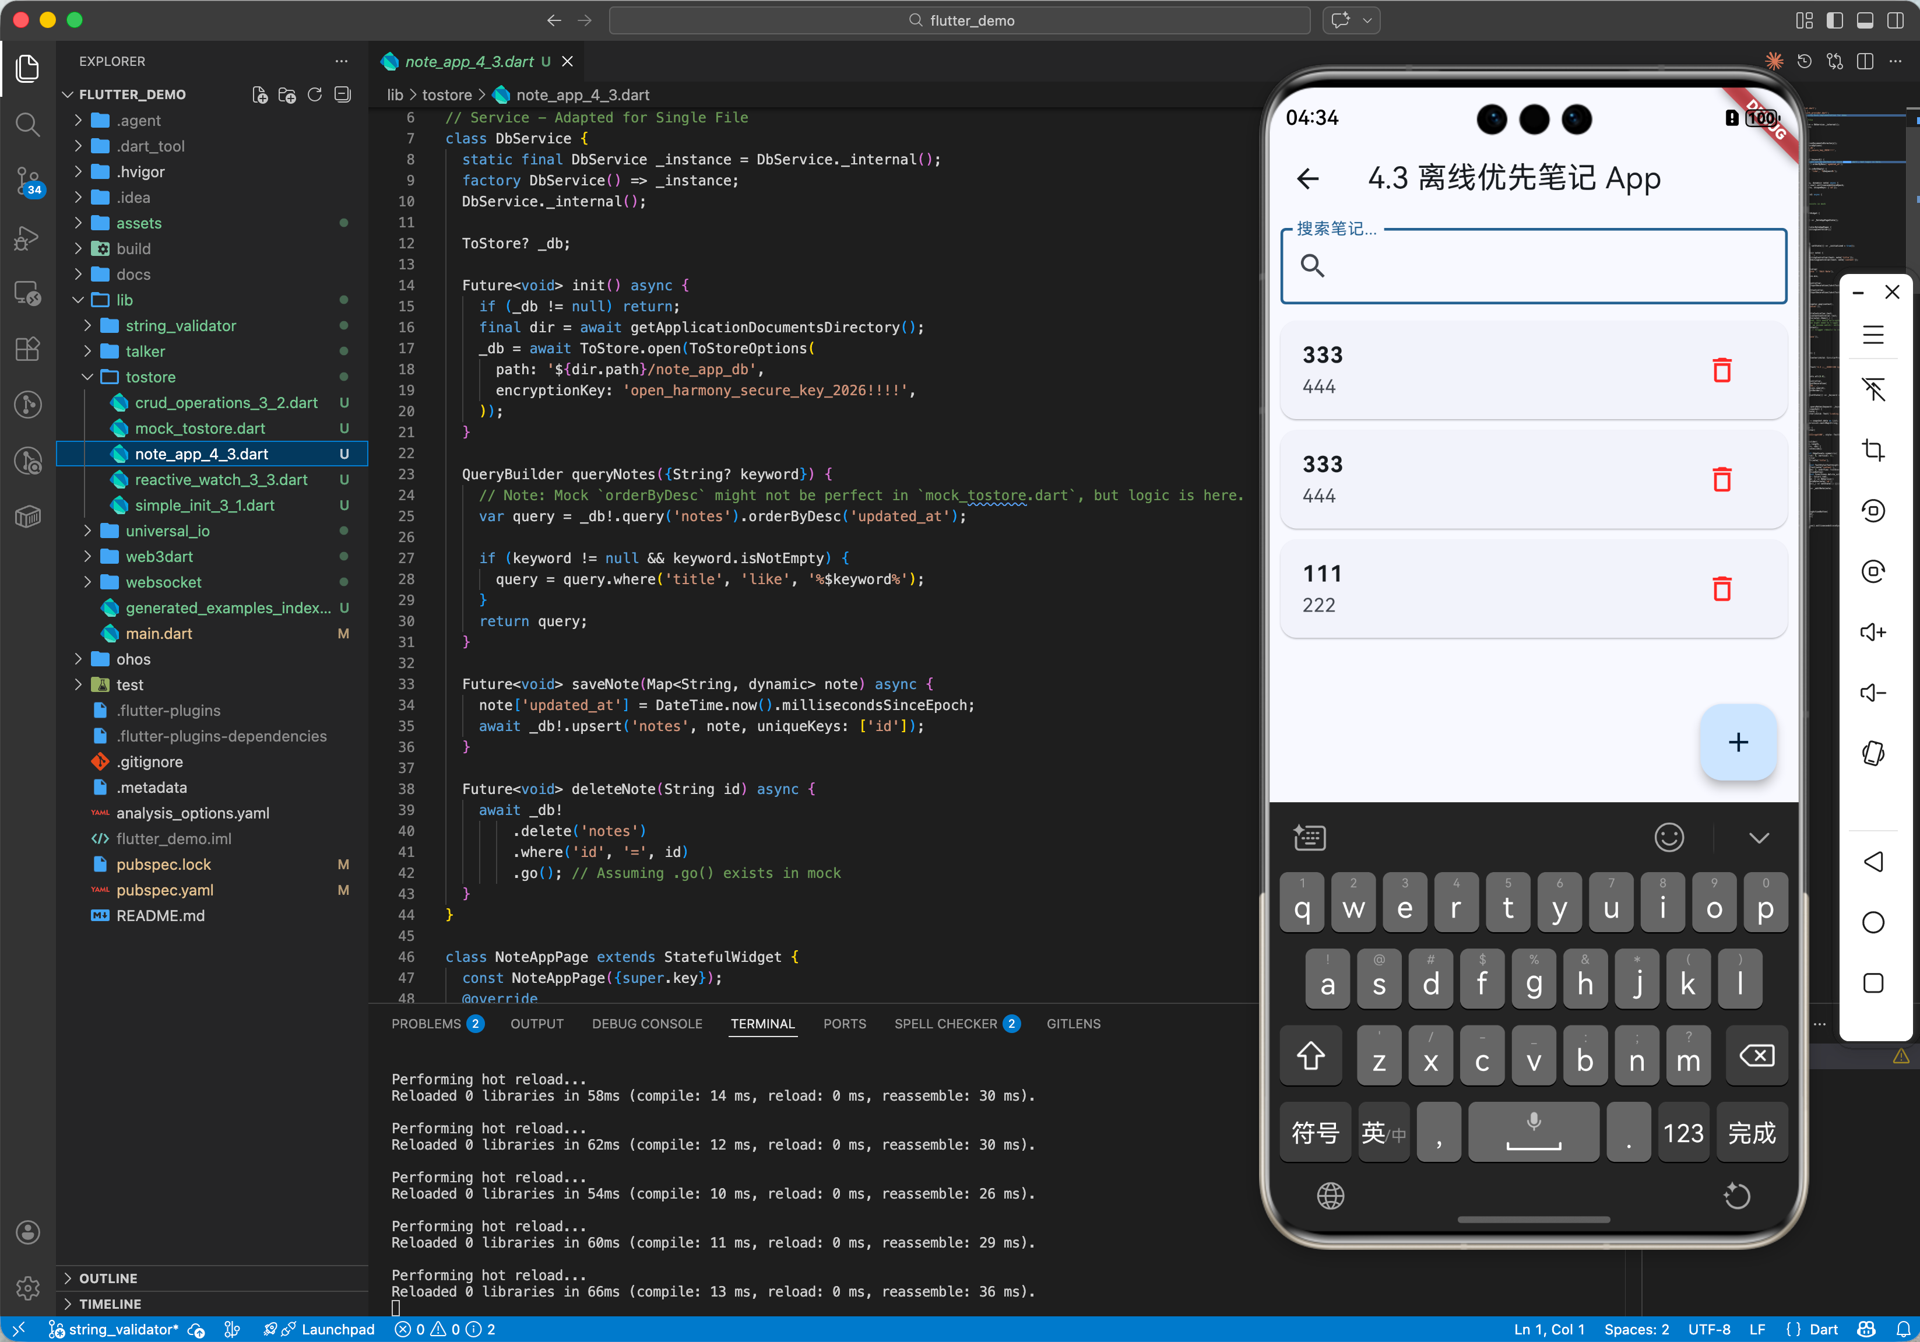Image resolution: width=1920 pixels, height=1342 pixels.
Task: Click the 搜索笔记 search input field
Action: point(1533,266)
